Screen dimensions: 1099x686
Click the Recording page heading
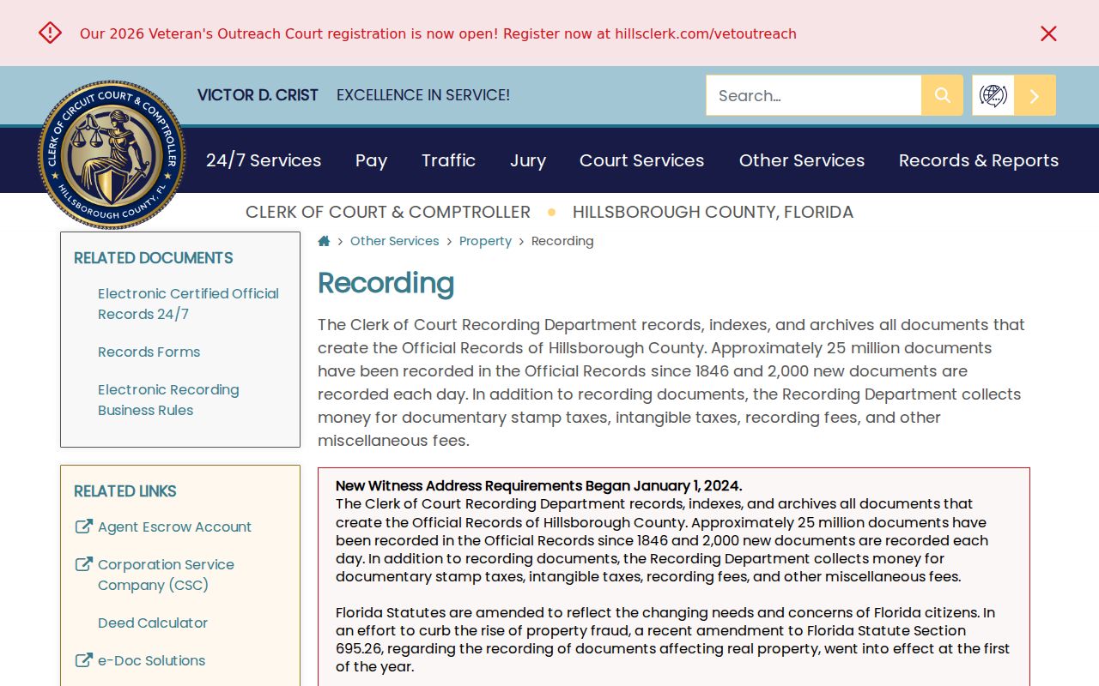coord(386,283)
